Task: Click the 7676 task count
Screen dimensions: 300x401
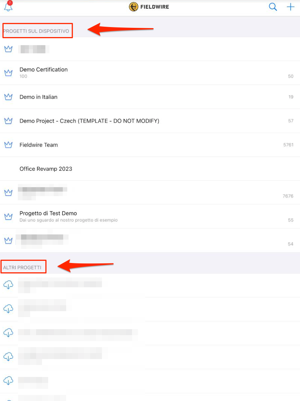Action: click(288, 196)
